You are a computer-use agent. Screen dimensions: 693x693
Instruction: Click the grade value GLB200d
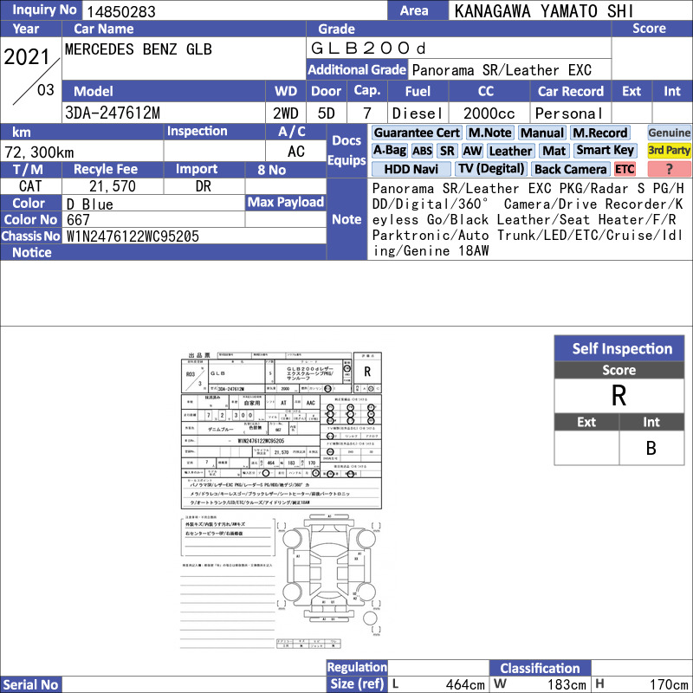point(368,49)
